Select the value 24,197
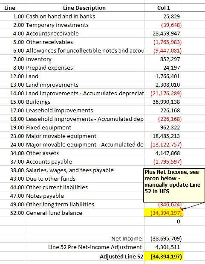Viewport: 205px width, 264px height. tap(164, 67)
